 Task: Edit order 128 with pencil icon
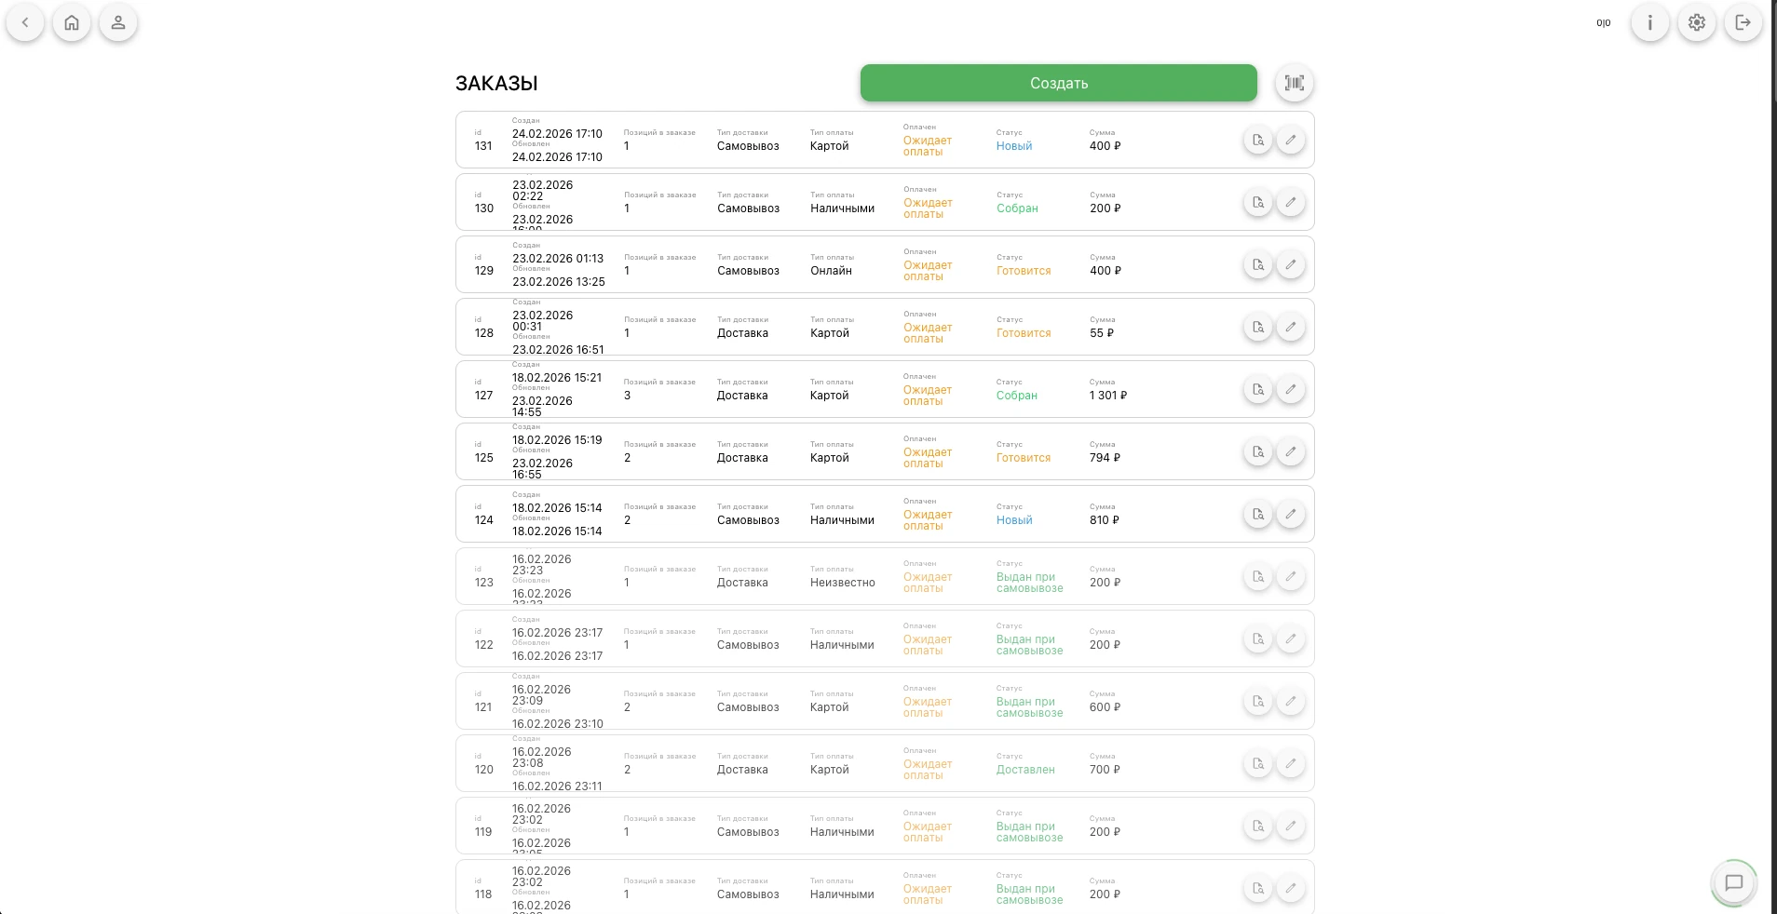[1290, 327]
